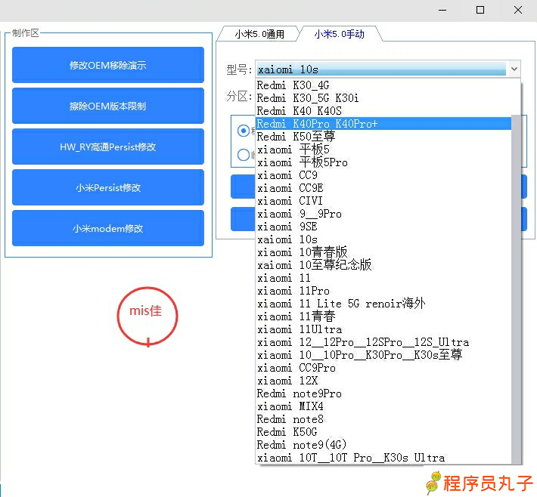Select Redmi K50至尊 model
Image resolution: width=537 pixels, height=497 pixels.
pyautogui.click(x=383, y=137)
